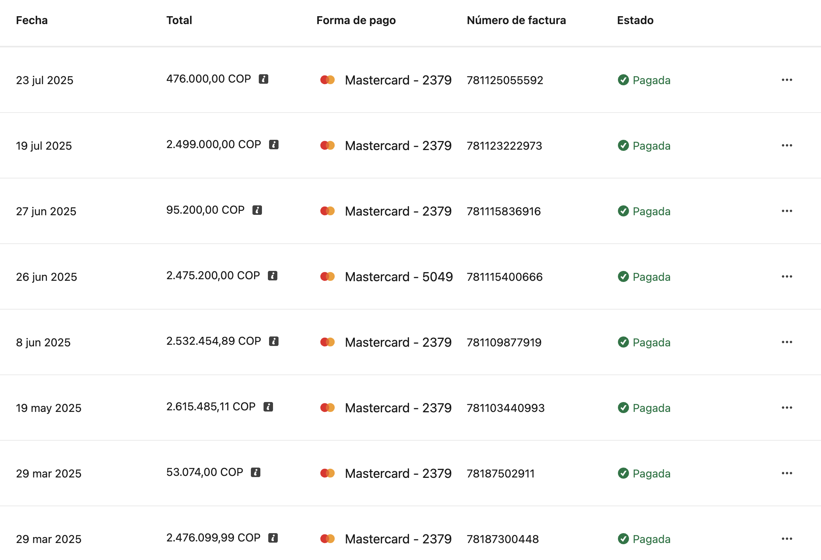This screenshot has width=821, height=560.
Task: Click the Total column header
Action: [179, 20]
